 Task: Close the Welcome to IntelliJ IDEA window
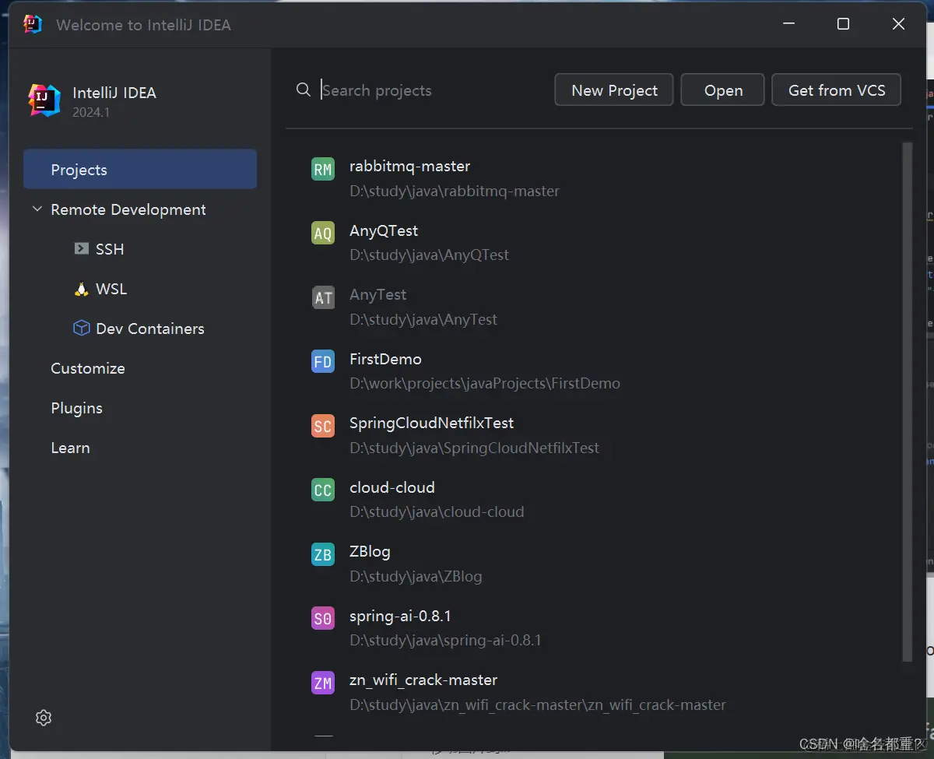(898, 24)
